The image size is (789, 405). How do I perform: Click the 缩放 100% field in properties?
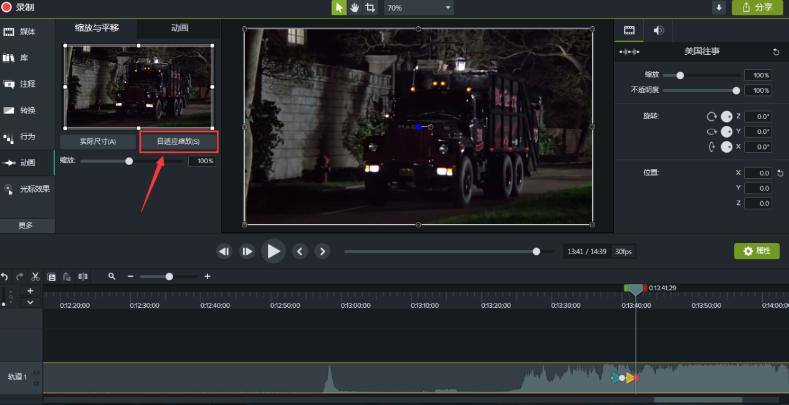click(x=758, y=75)
